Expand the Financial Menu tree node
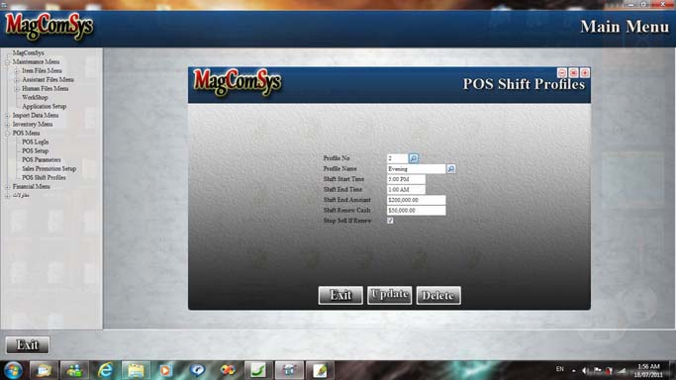676x380 pixels. pyautogui.click(x=7, y=187)
